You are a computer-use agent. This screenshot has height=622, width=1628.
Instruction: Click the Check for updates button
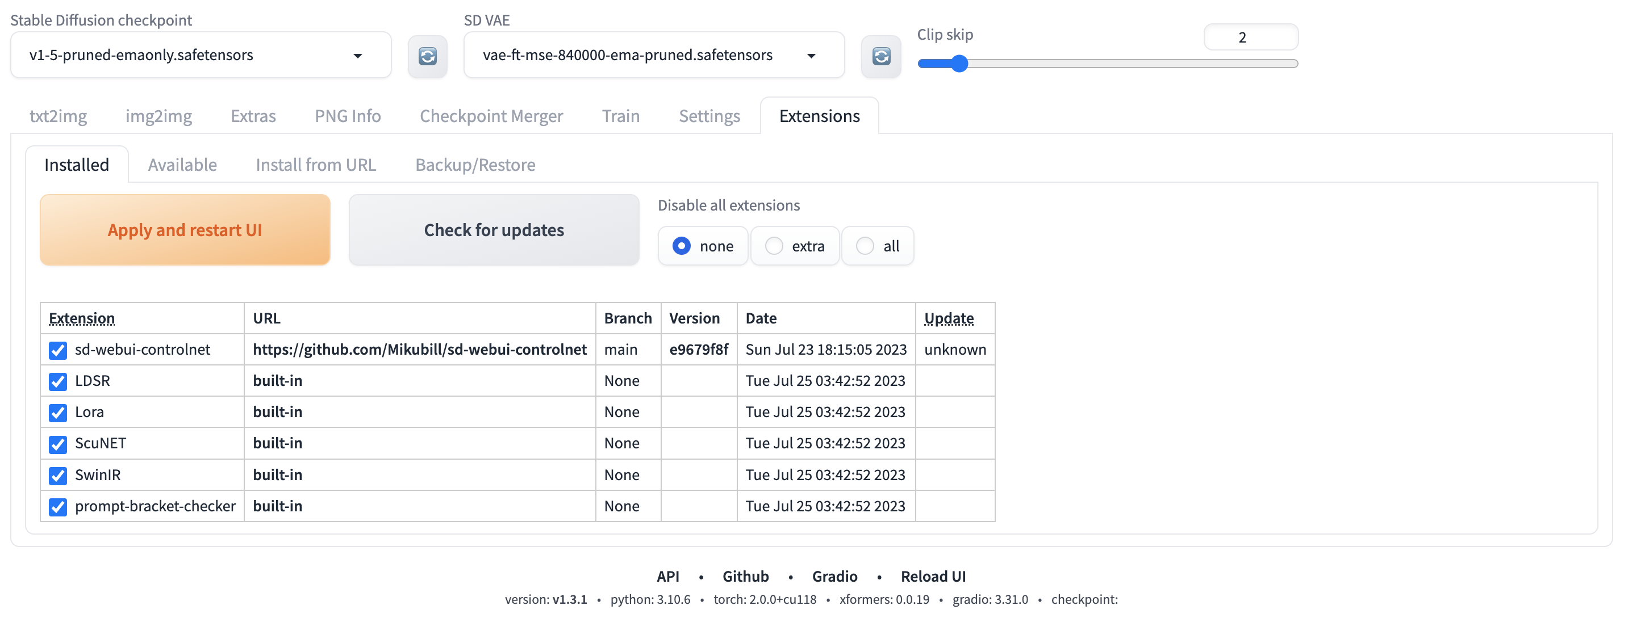point(494,230)
